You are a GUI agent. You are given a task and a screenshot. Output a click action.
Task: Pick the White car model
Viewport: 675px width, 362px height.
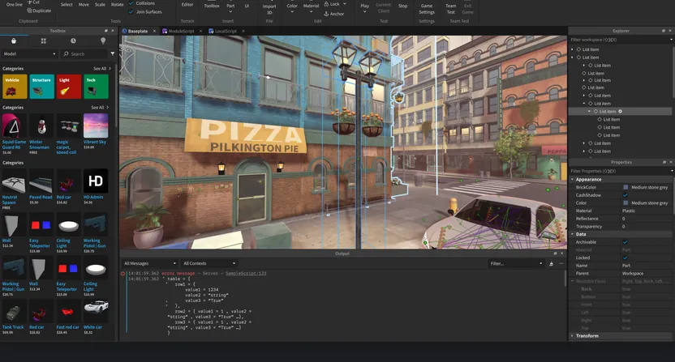96,311
